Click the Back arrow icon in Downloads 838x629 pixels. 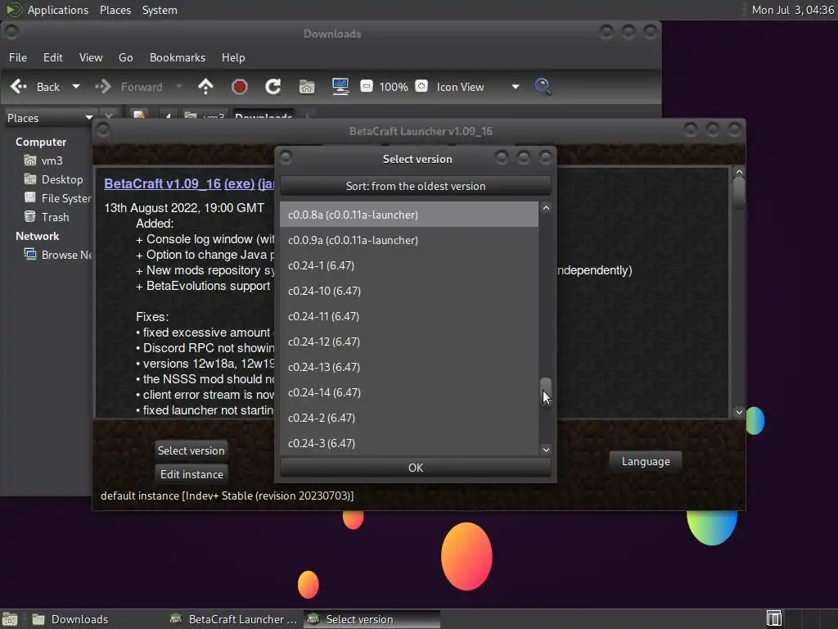(19, 87)
